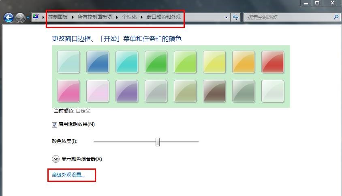Open 所有控制面板项 breadcrumb
This screenshot has height=196, width=342.
95,17
